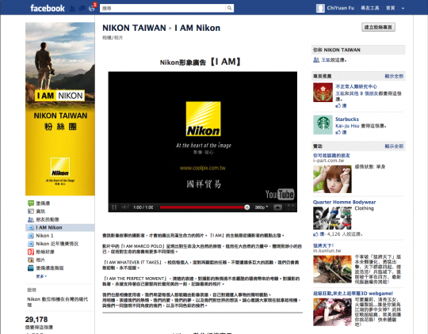Click the red video progress bar
428x334 pixels.
[203, 207]
